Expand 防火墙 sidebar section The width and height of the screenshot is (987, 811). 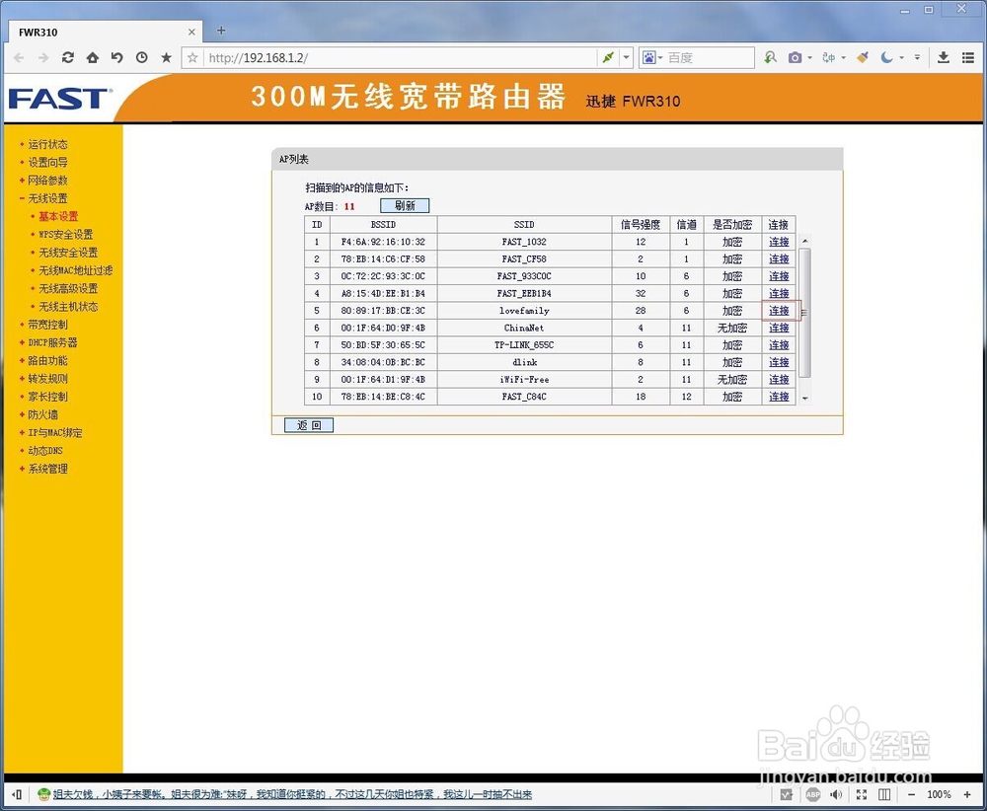pyautogui.click(x=42, y=415)
